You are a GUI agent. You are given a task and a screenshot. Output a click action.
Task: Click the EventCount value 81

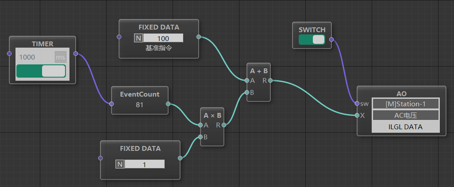tap(139, 105)
